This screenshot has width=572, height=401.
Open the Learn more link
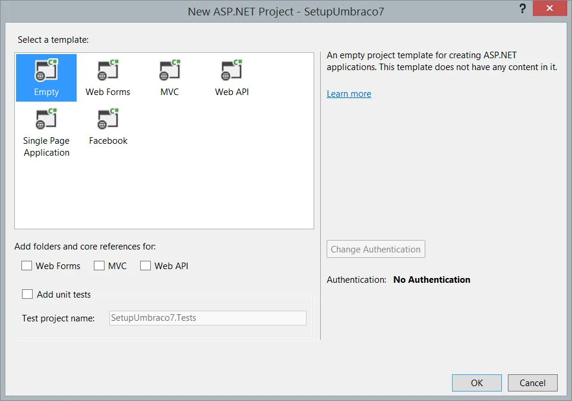[349, 94]
